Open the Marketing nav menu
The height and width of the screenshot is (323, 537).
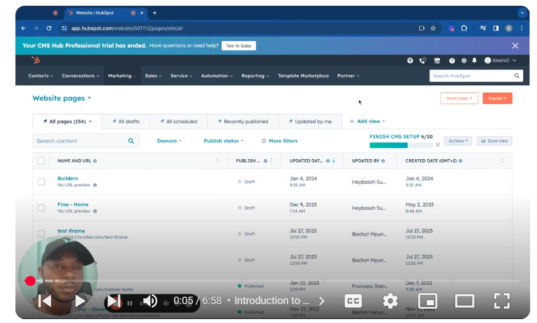[122, 76]
